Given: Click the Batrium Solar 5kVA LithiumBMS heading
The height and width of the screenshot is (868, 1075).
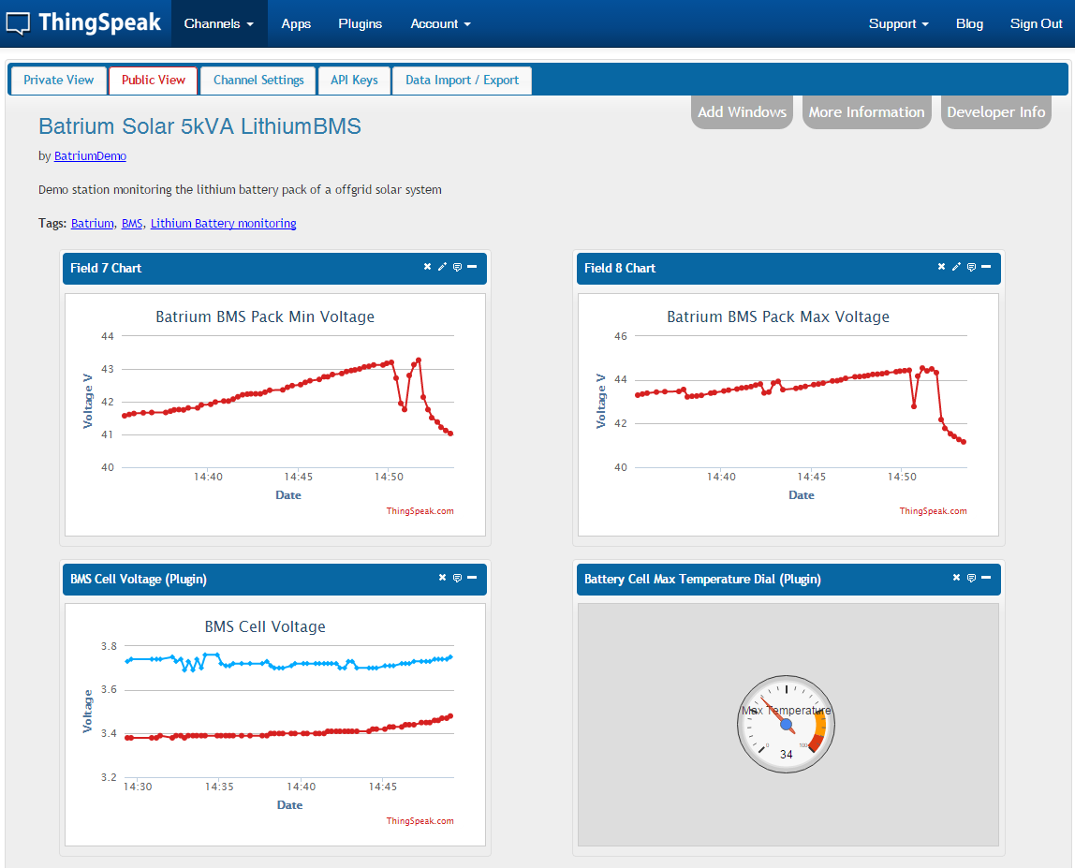Looking at the screenshot, I should pyautogui.click(x=199, y=126).
